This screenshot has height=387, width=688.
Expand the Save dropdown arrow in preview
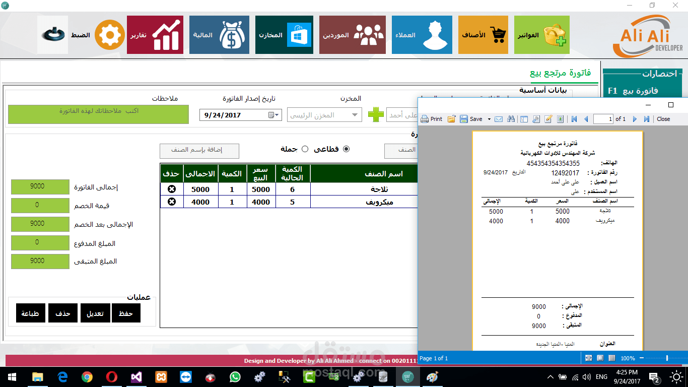click(489, 119)
